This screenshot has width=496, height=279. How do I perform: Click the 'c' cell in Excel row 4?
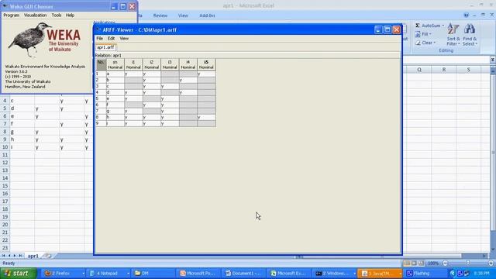click(22, 101)
